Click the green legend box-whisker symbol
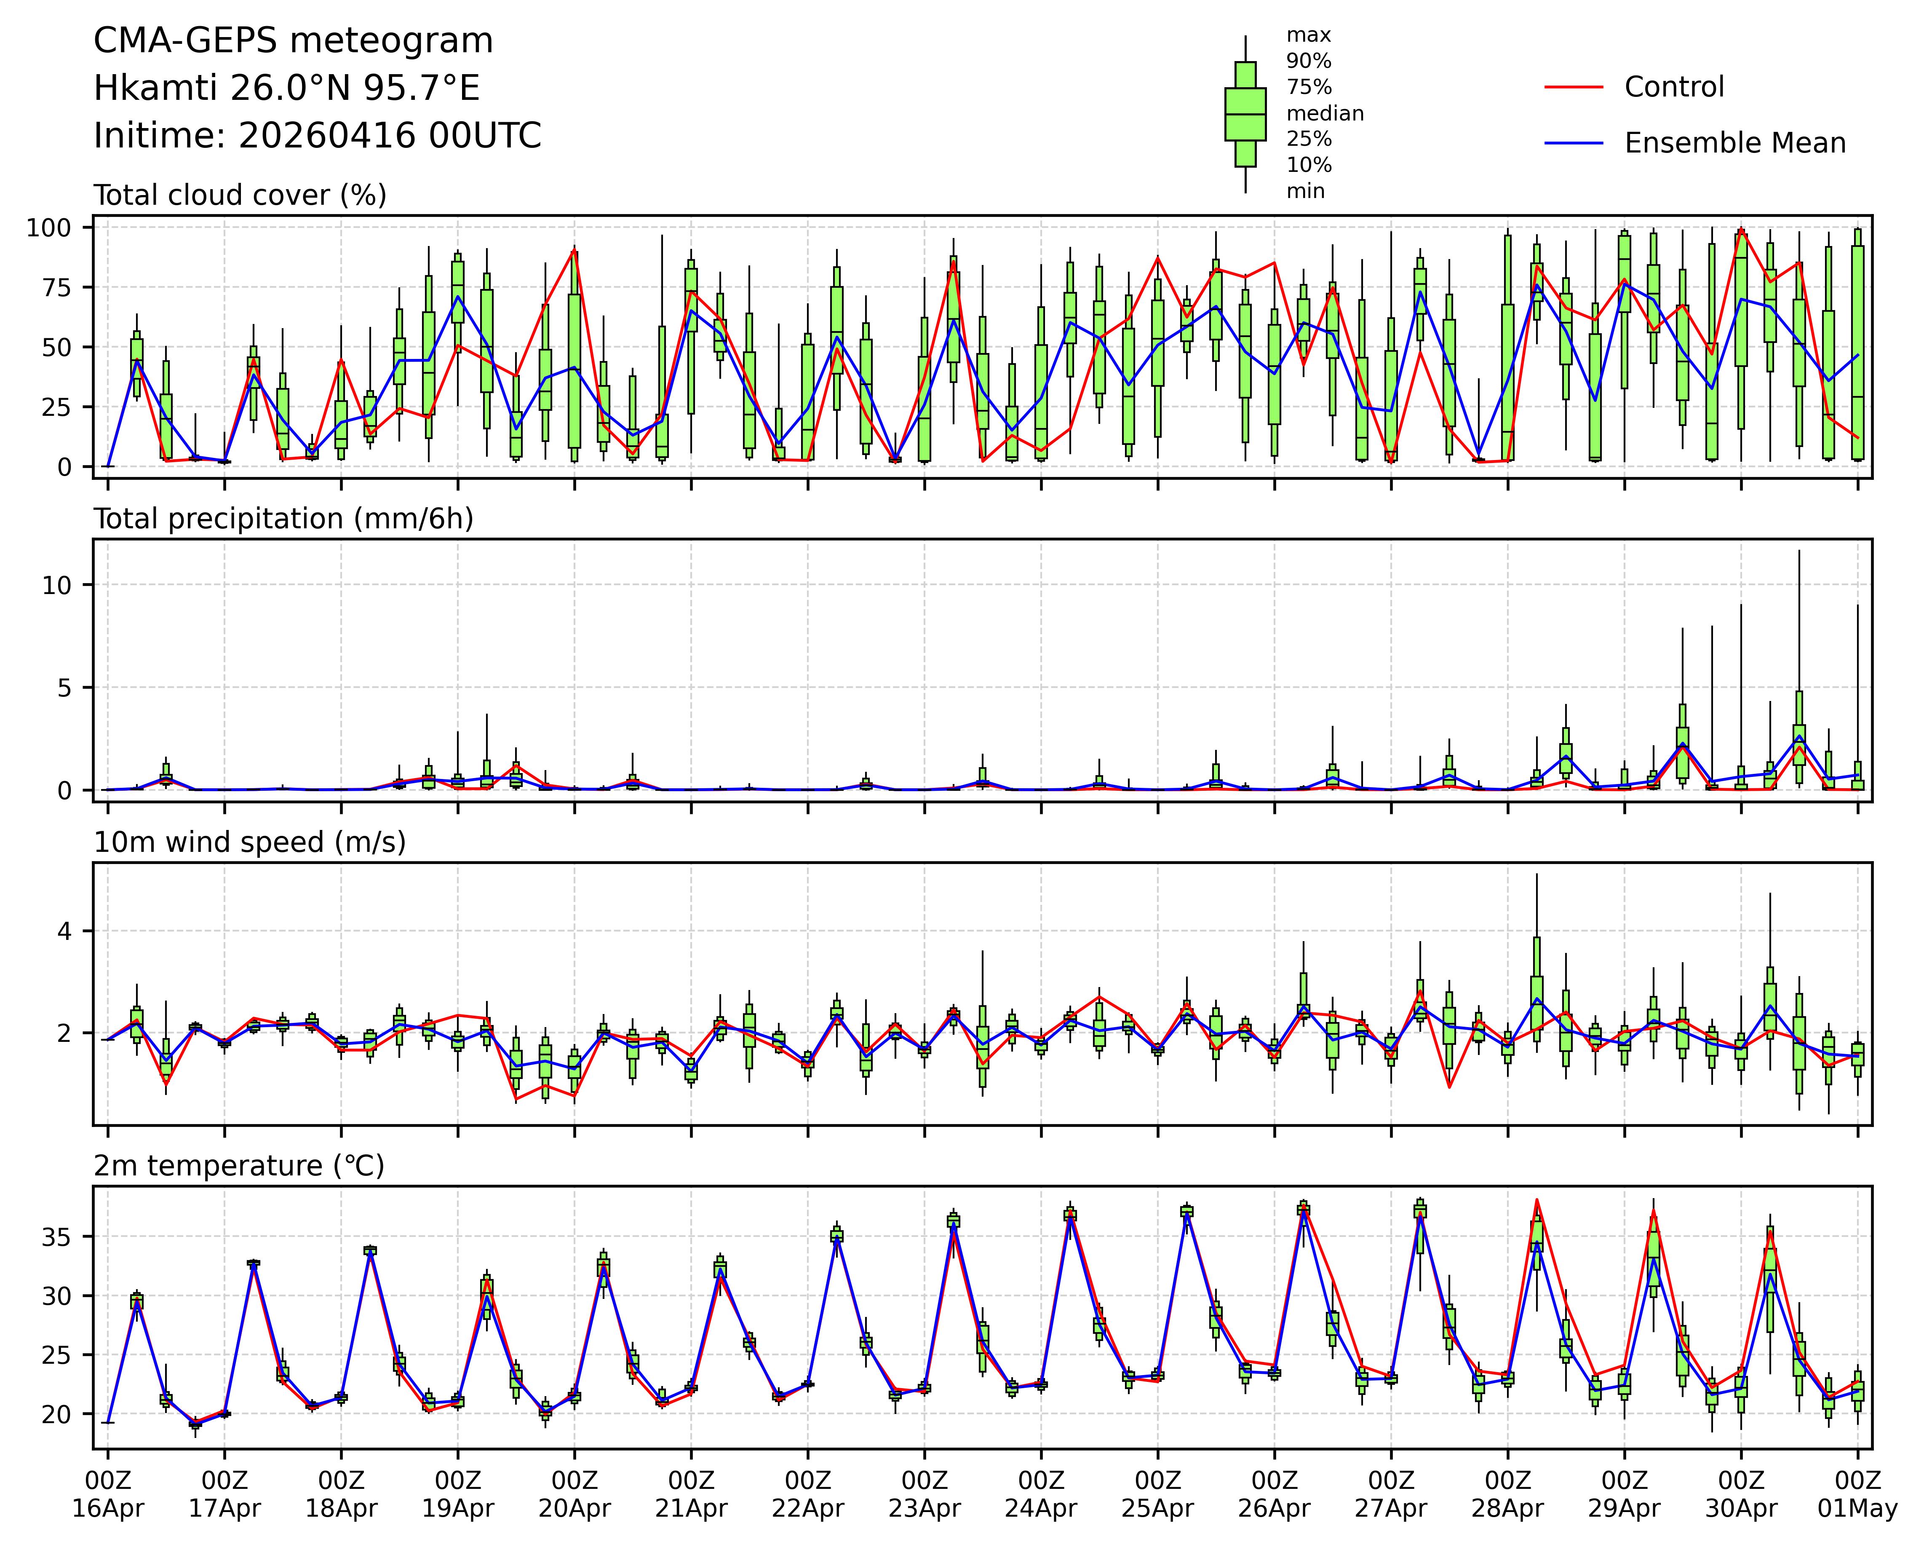Image resolution: width=1924 pixels, height=1547 pixels. (x=1245, y=114)
